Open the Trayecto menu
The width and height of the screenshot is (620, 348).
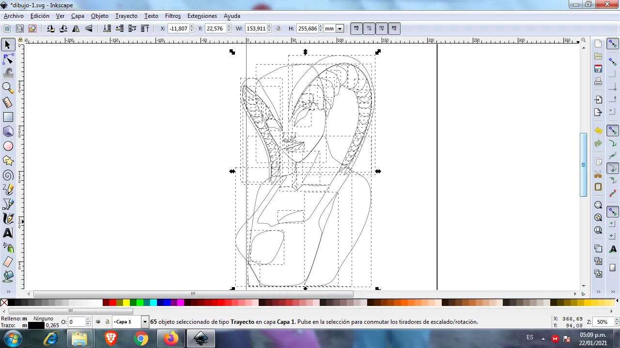tap(126, 16)
